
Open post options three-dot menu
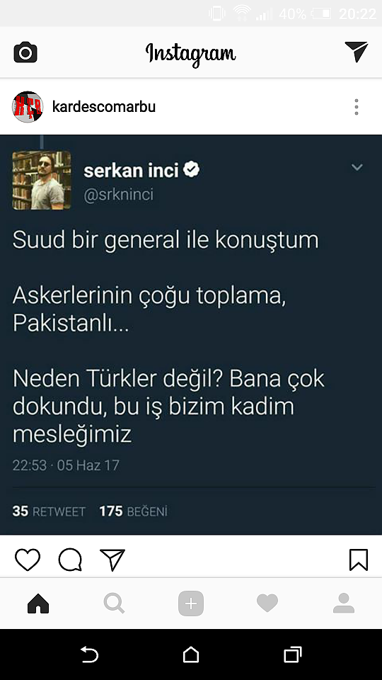pos(357,107)
